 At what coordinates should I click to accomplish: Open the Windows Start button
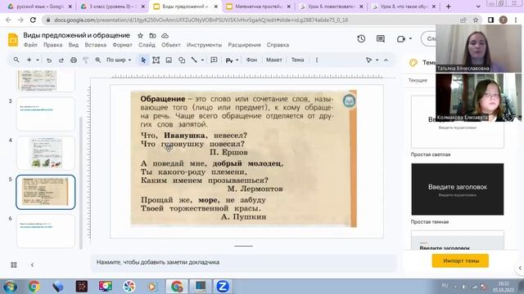[10, 287]
